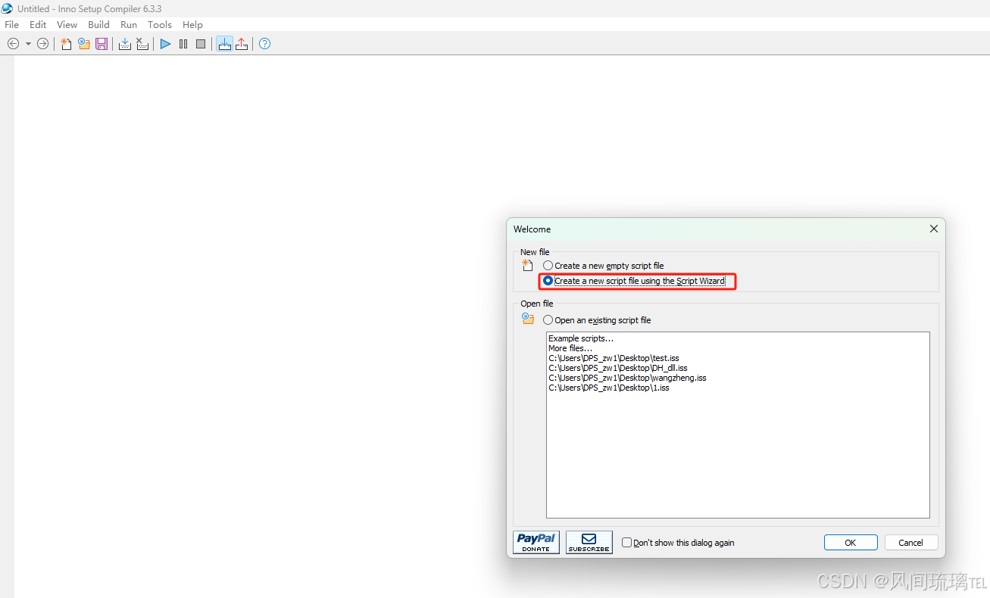Click the Terminate stop square icon
The image size is (990, 598).
coord(201,44)
